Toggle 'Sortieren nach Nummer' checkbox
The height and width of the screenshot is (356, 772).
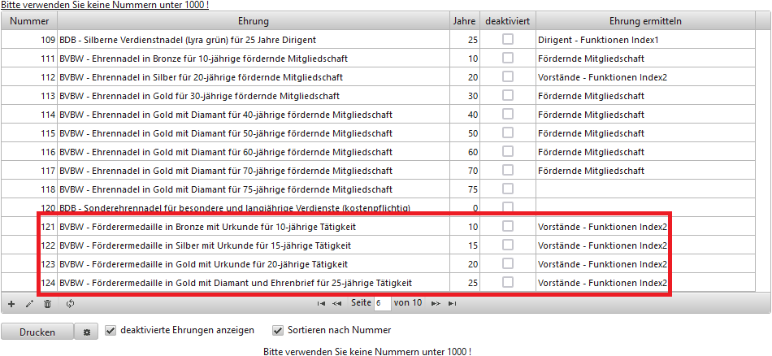pyautogui.click(x=278, y=330)
